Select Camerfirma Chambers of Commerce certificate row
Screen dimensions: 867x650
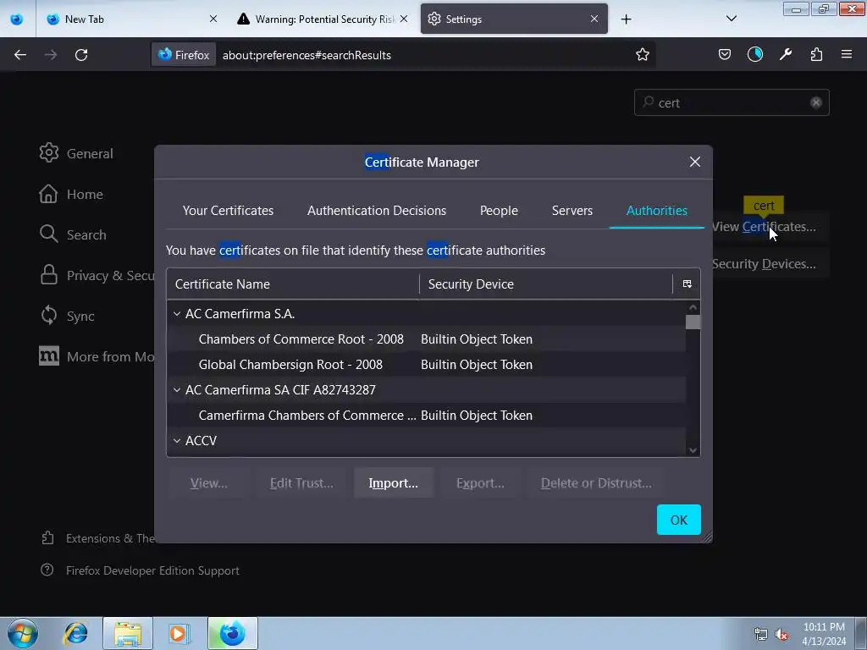(427, 416)
